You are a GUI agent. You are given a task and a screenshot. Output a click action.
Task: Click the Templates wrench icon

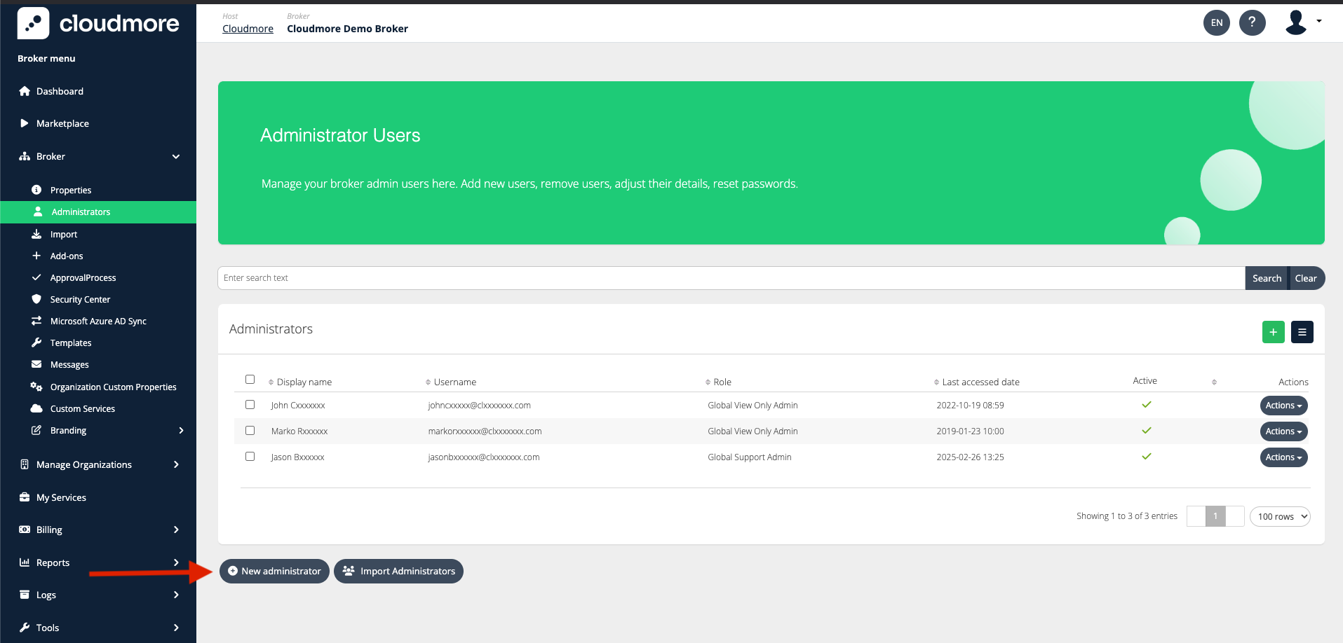click(x=36, y=343)
